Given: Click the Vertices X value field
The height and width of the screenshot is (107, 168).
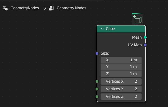Looking at the screenshot, I should (x=121, y=81).
